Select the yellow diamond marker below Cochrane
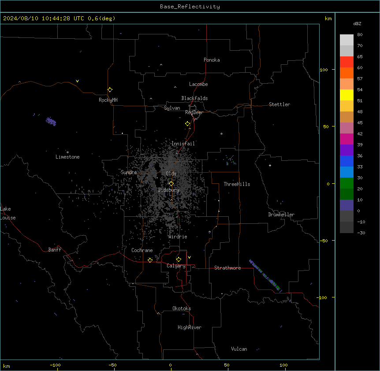Viewport: 380px width, 371px height. pos(150,260)
